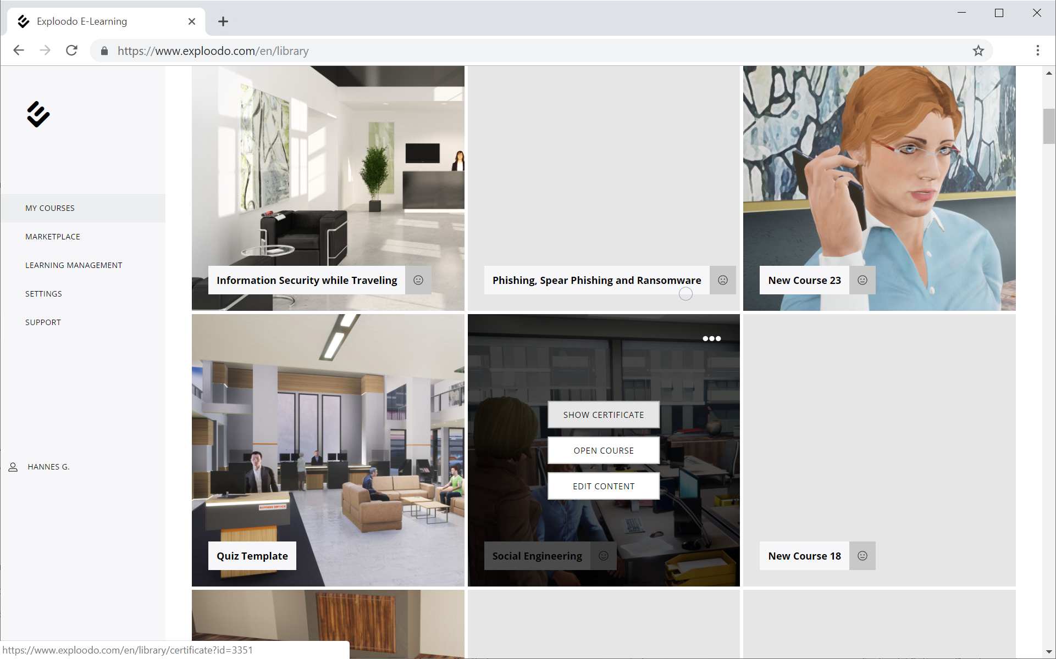Click smiley icon on Phishing course card
The width and height of the screenshot is (1056, 659).
722,280
